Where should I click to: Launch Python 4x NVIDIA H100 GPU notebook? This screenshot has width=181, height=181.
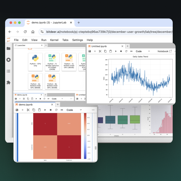tap(35, 81)
